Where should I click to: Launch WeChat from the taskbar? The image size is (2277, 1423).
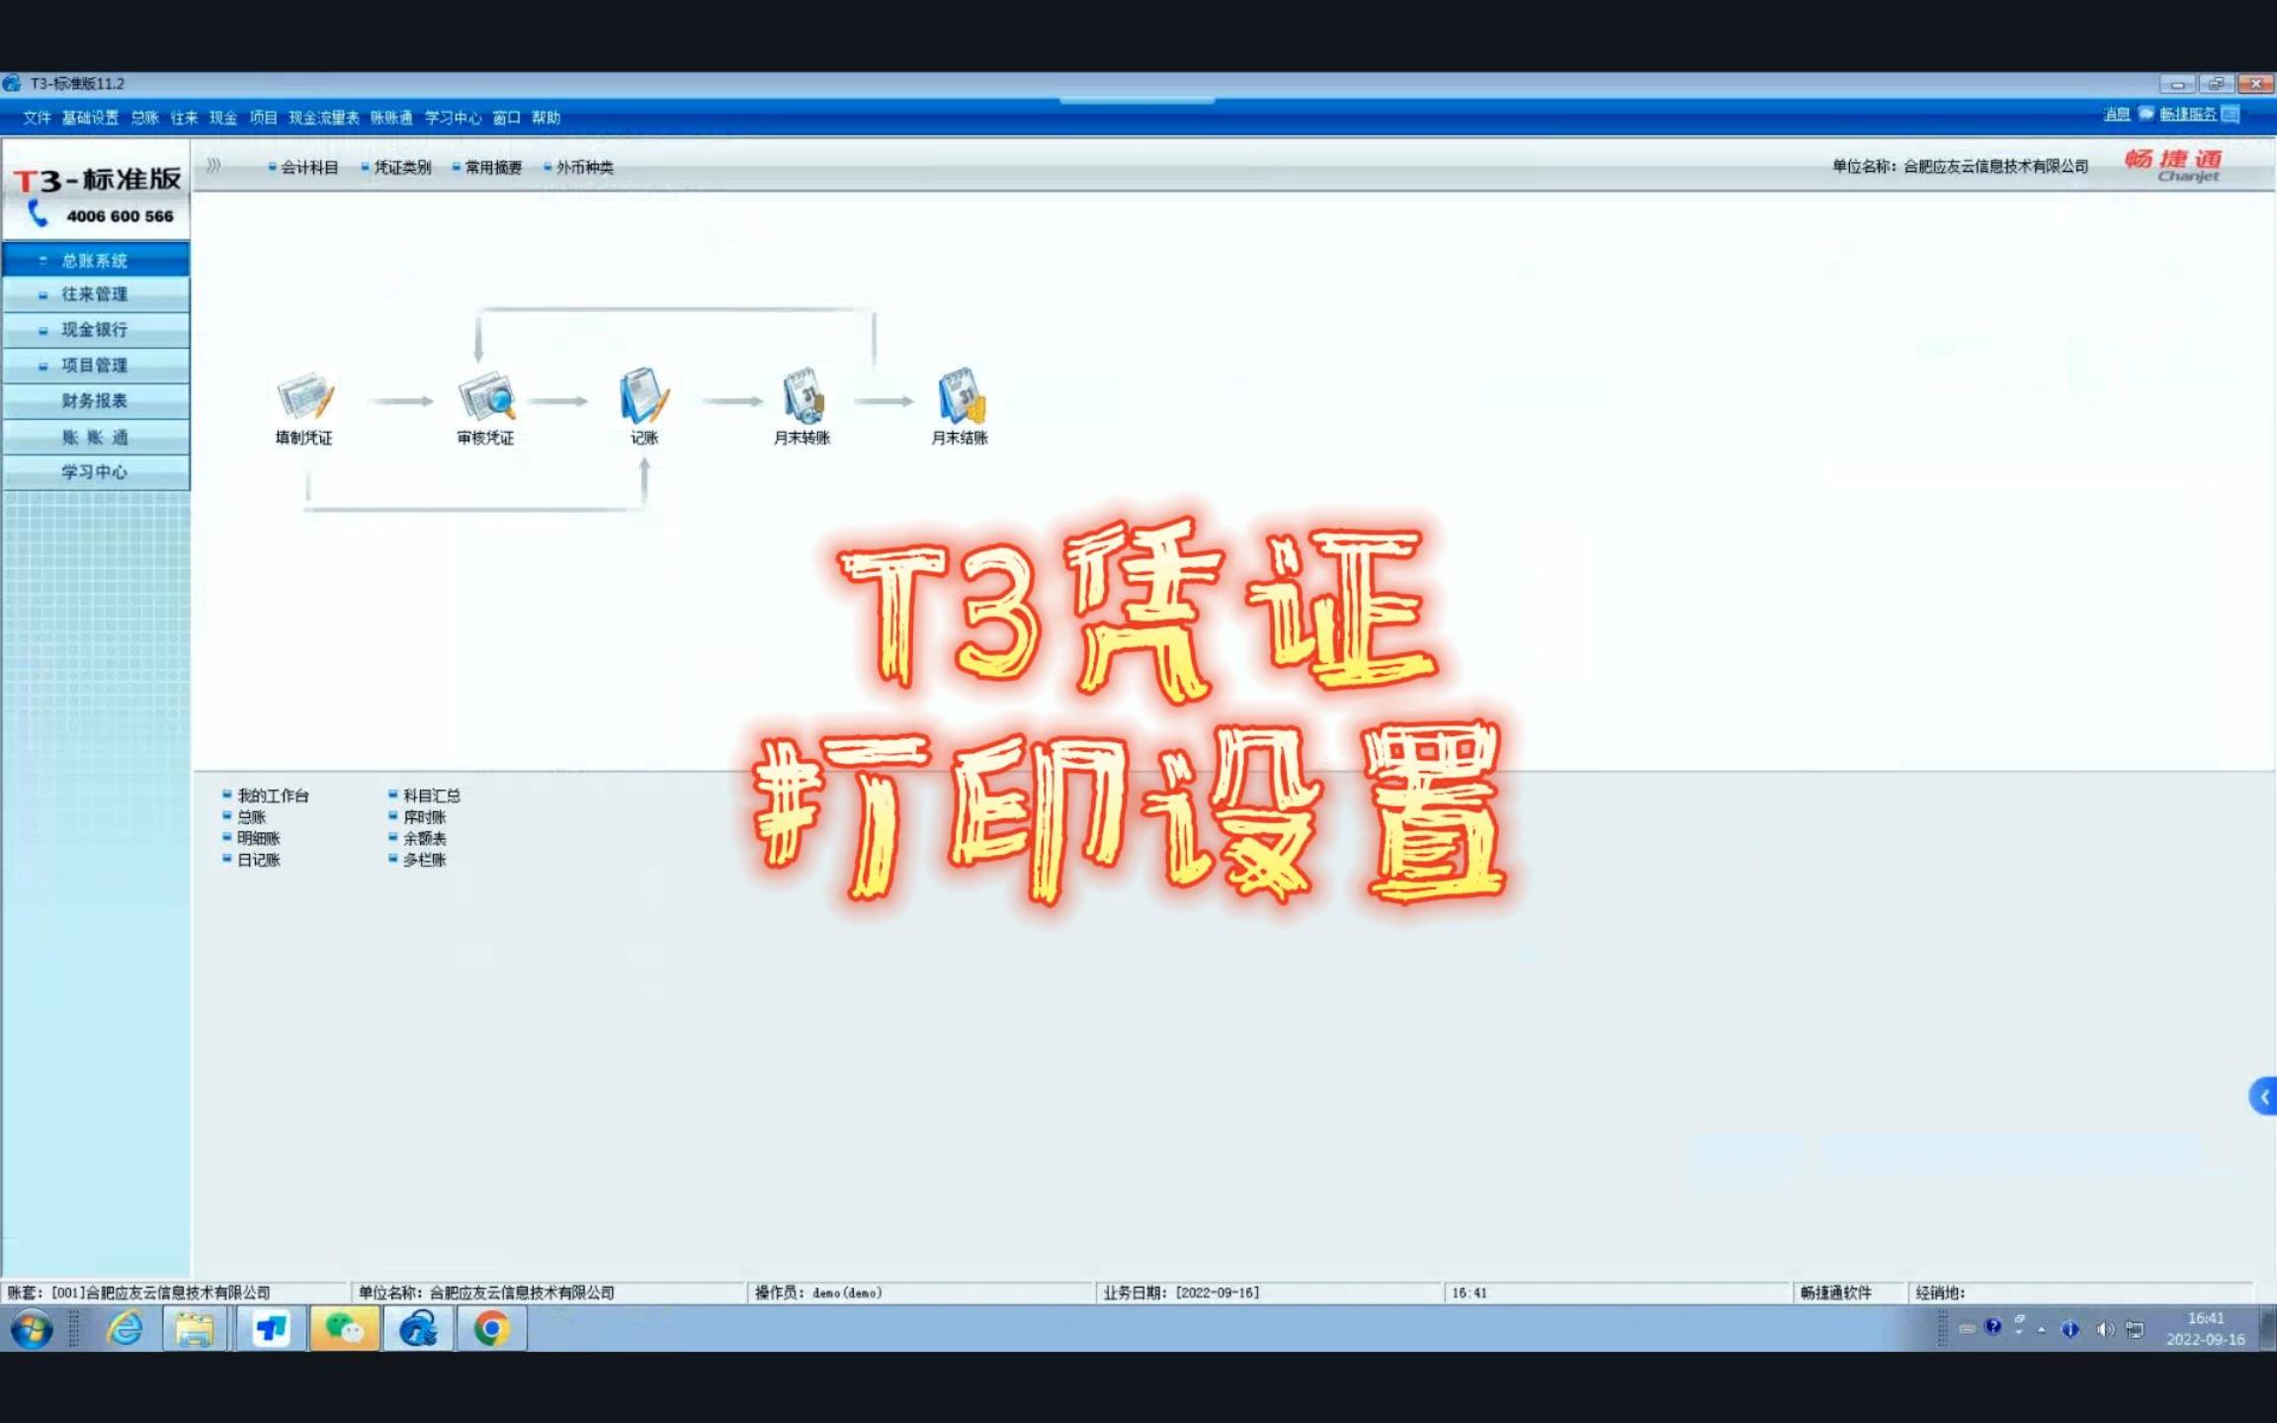coord(344,1329)
